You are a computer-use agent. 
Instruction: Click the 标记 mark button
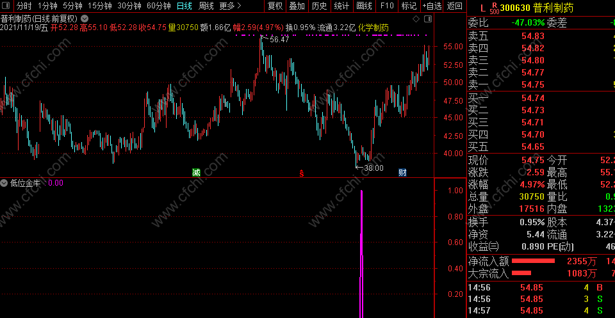pos(409,6)
